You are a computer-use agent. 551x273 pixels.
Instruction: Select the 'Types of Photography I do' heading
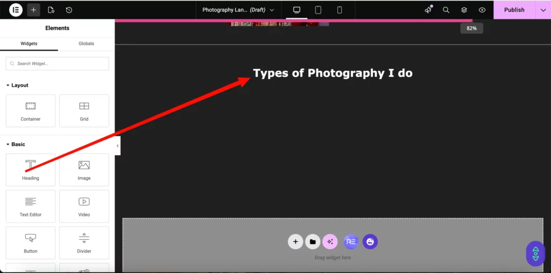click(333, 73)
